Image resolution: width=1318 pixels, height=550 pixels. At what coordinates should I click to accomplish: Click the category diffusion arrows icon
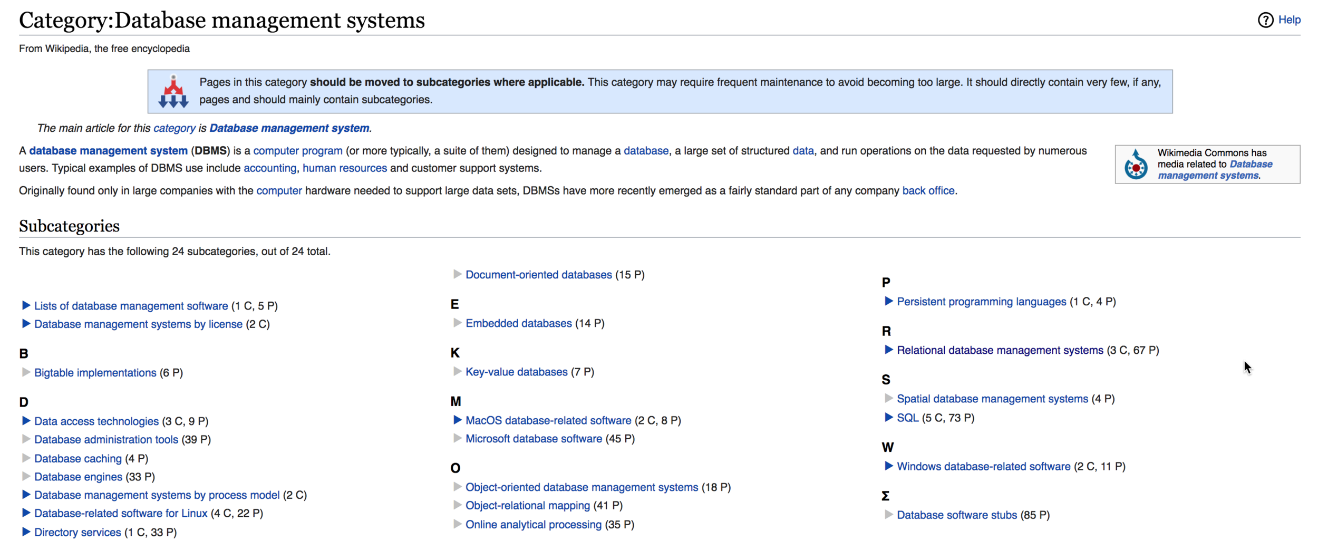(173, 92)
